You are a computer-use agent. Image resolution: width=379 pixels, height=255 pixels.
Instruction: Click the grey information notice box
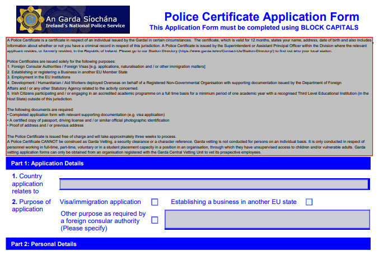tap(188, 95)
